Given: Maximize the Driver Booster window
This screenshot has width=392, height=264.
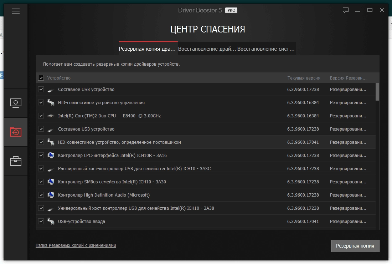Looking at the screenshot, I should pyautogui.click(x=370, y=10).
